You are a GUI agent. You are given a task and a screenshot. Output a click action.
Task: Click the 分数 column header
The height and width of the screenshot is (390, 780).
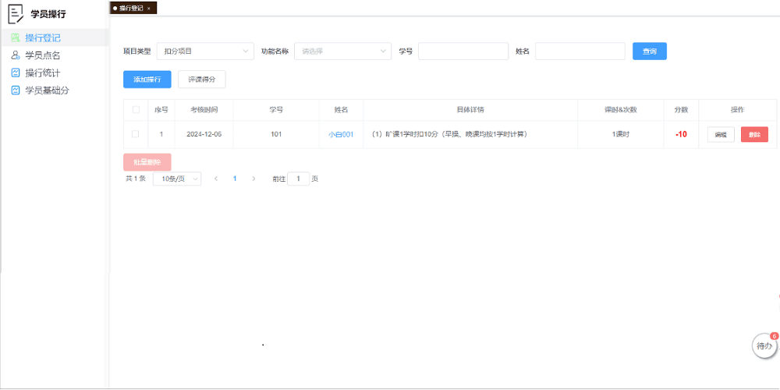click(x=681, y=110)
